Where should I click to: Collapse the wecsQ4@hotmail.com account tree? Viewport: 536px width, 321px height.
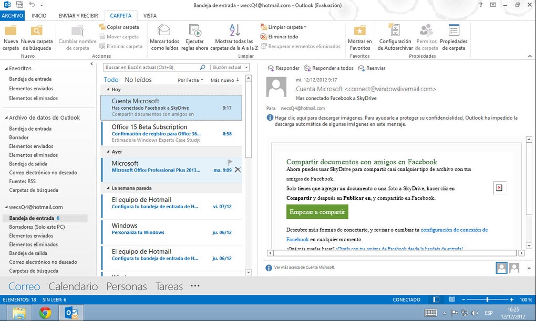coord(6,207)
